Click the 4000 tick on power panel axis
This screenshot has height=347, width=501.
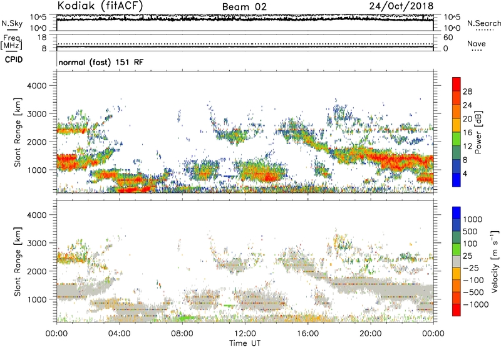click(36, 86)
